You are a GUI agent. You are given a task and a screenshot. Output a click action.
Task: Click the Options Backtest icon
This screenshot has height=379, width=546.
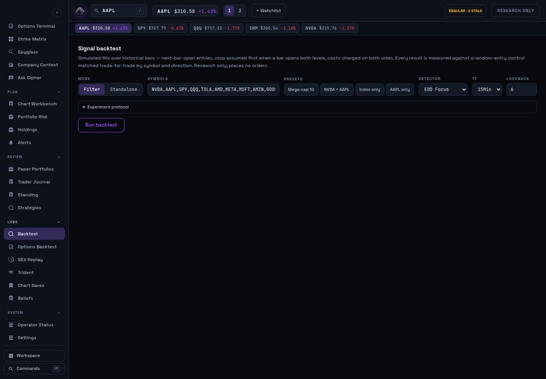[x=11, y=247]
